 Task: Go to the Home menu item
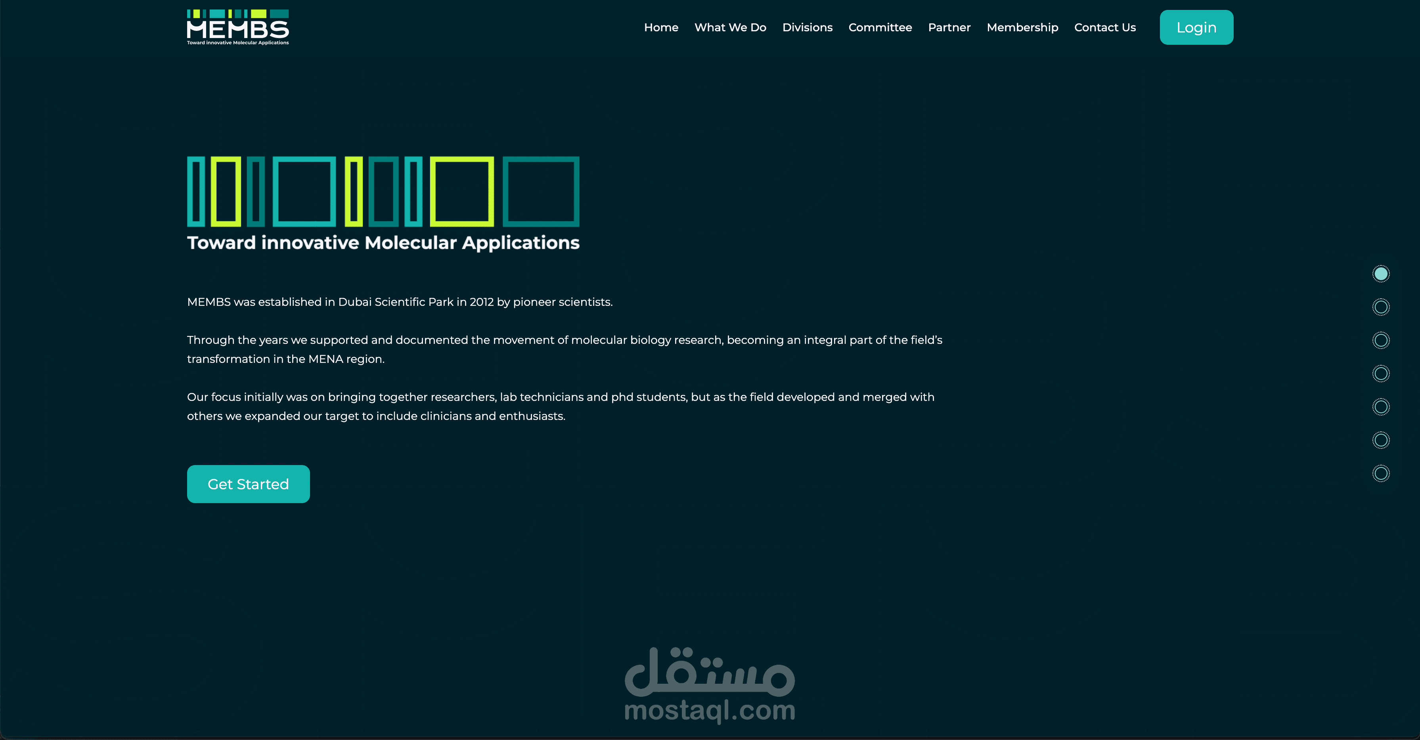(661, 28)
